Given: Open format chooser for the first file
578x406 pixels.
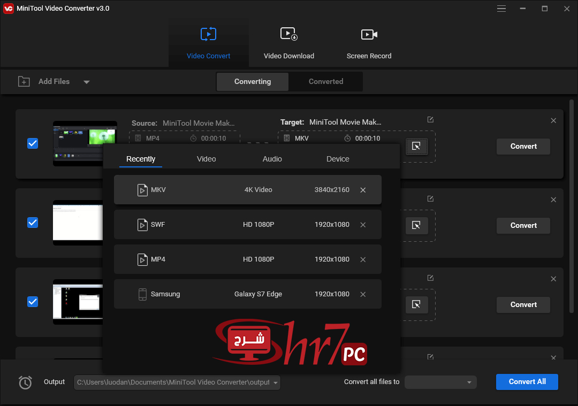Looking at the screenshot, I should point(416,146).
